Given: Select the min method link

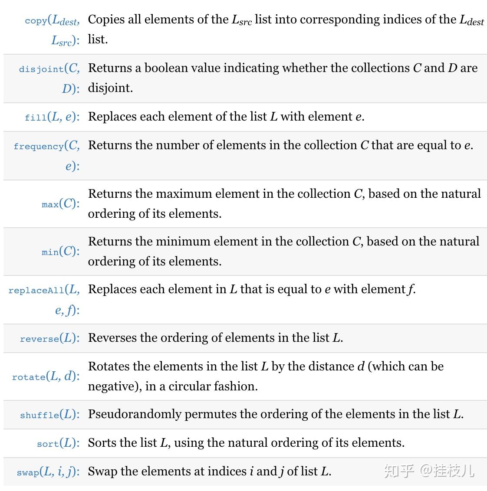Looking at the screenshot, I should pos(50,252).
